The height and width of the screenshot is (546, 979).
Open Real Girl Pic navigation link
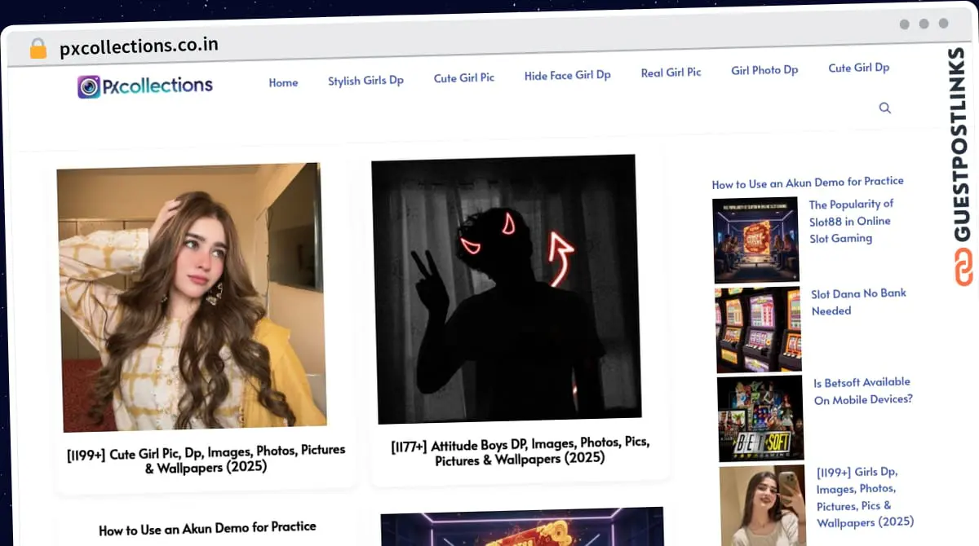coord(671,73)
